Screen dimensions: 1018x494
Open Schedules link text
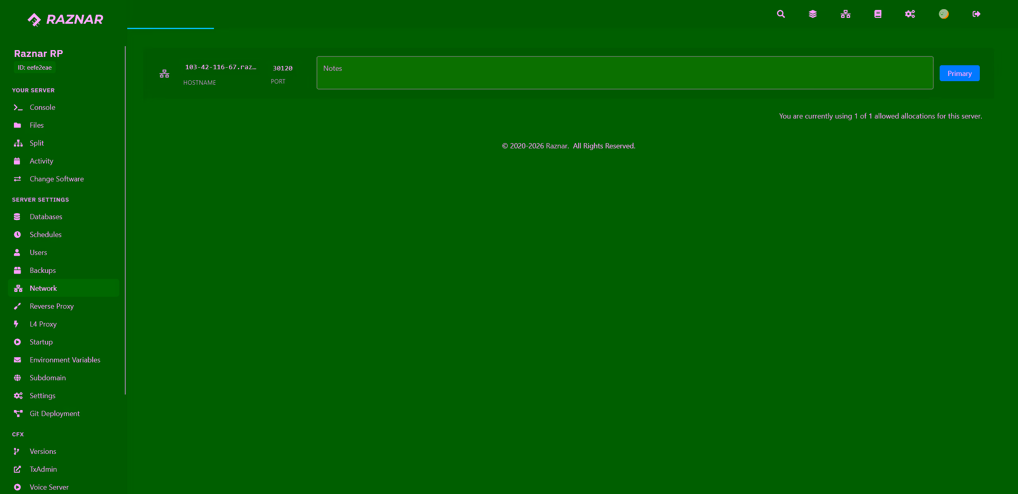point(46,235)
